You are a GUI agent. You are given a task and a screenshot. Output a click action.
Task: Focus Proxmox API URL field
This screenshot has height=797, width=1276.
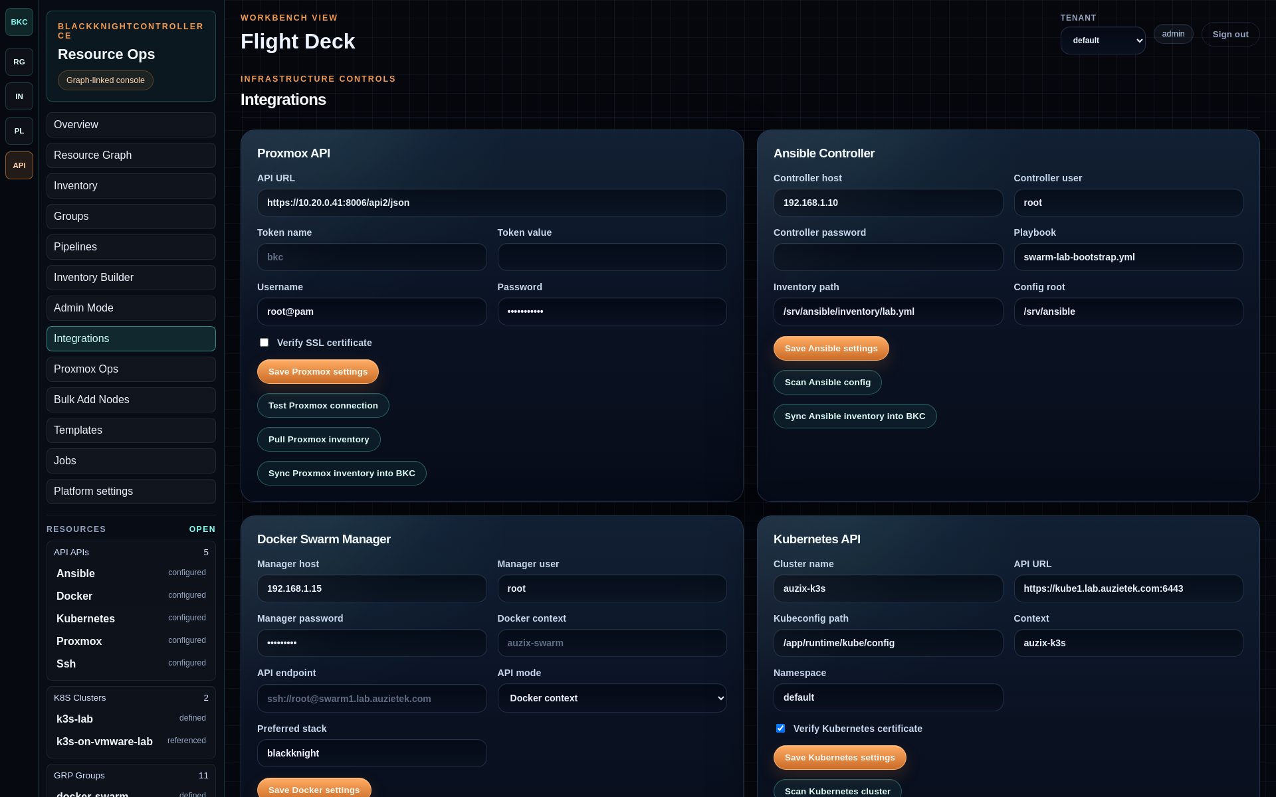click(492, 203)
